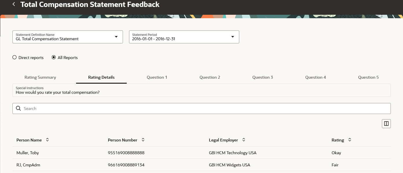The width and height of the screenshot is (403, 173).
Task: Click person number 955169008888888
Action: tap(126, 153)
